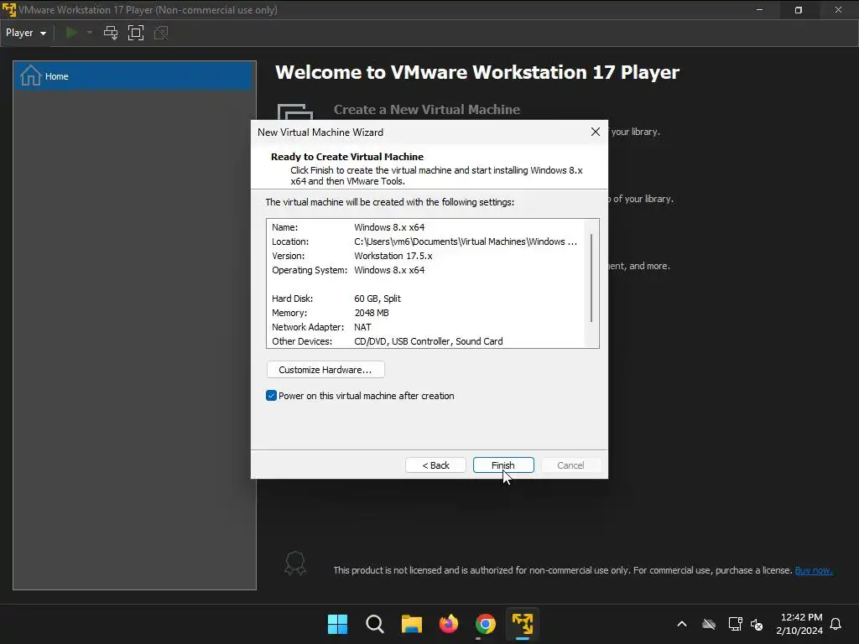Viewport: 859px width, 644px height.
Task: Click the network tray icon
Action: (735, 624)
